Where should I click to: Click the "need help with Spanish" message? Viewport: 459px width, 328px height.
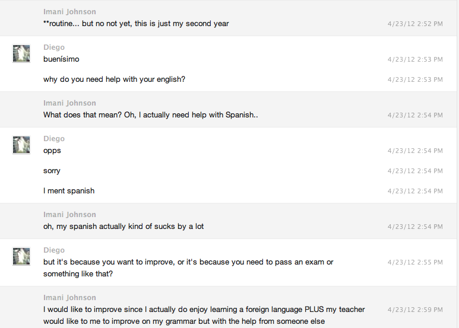pos(150,115)
